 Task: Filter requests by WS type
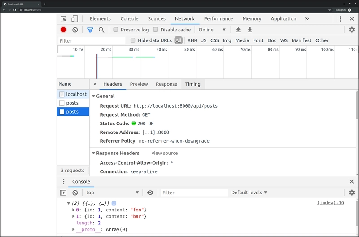click(284, 40)
